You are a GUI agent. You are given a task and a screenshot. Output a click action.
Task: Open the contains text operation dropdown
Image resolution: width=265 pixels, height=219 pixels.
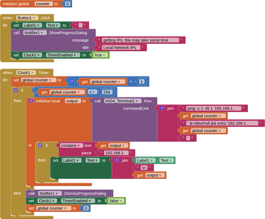pos(71,145)
